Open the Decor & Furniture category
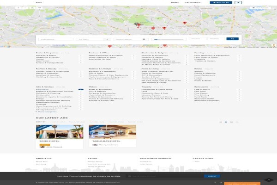 (x=152, y=73)
